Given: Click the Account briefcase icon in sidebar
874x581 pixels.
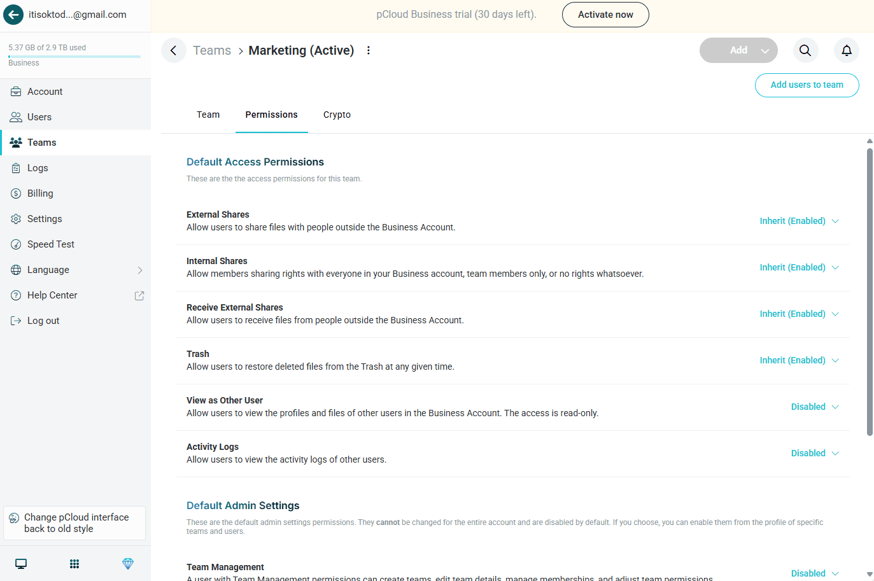Looking at the screenshot, I should [16, 92].
